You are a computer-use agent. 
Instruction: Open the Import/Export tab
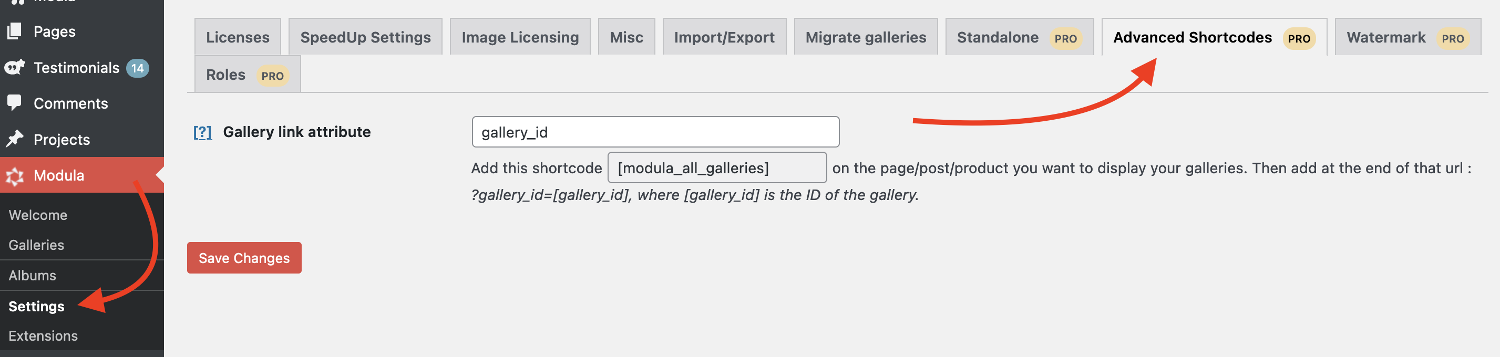[724, 37]
